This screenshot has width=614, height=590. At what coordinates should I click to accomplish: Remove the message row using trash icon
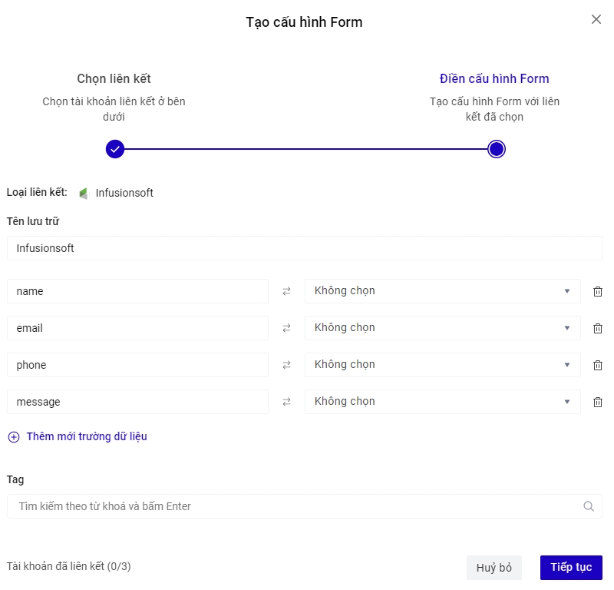point(597,402)
